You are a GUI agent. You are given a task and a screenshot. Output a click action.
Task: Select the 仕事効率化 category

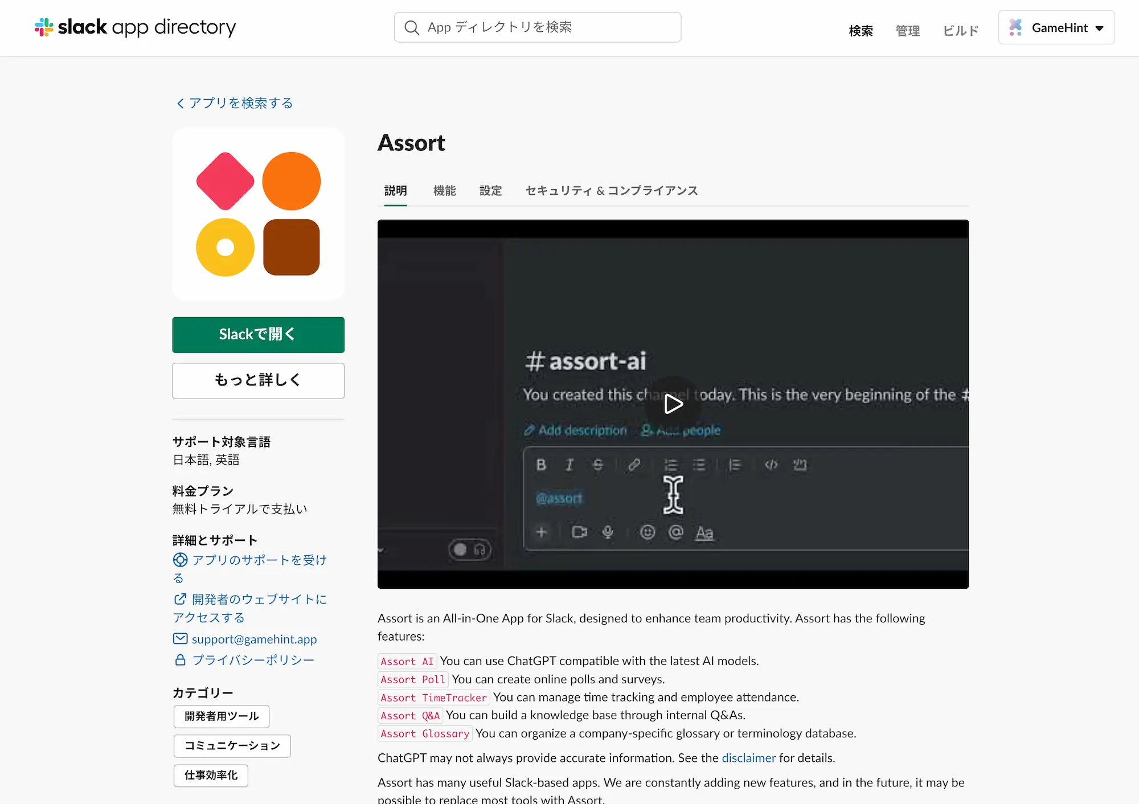tap(211, 776)
